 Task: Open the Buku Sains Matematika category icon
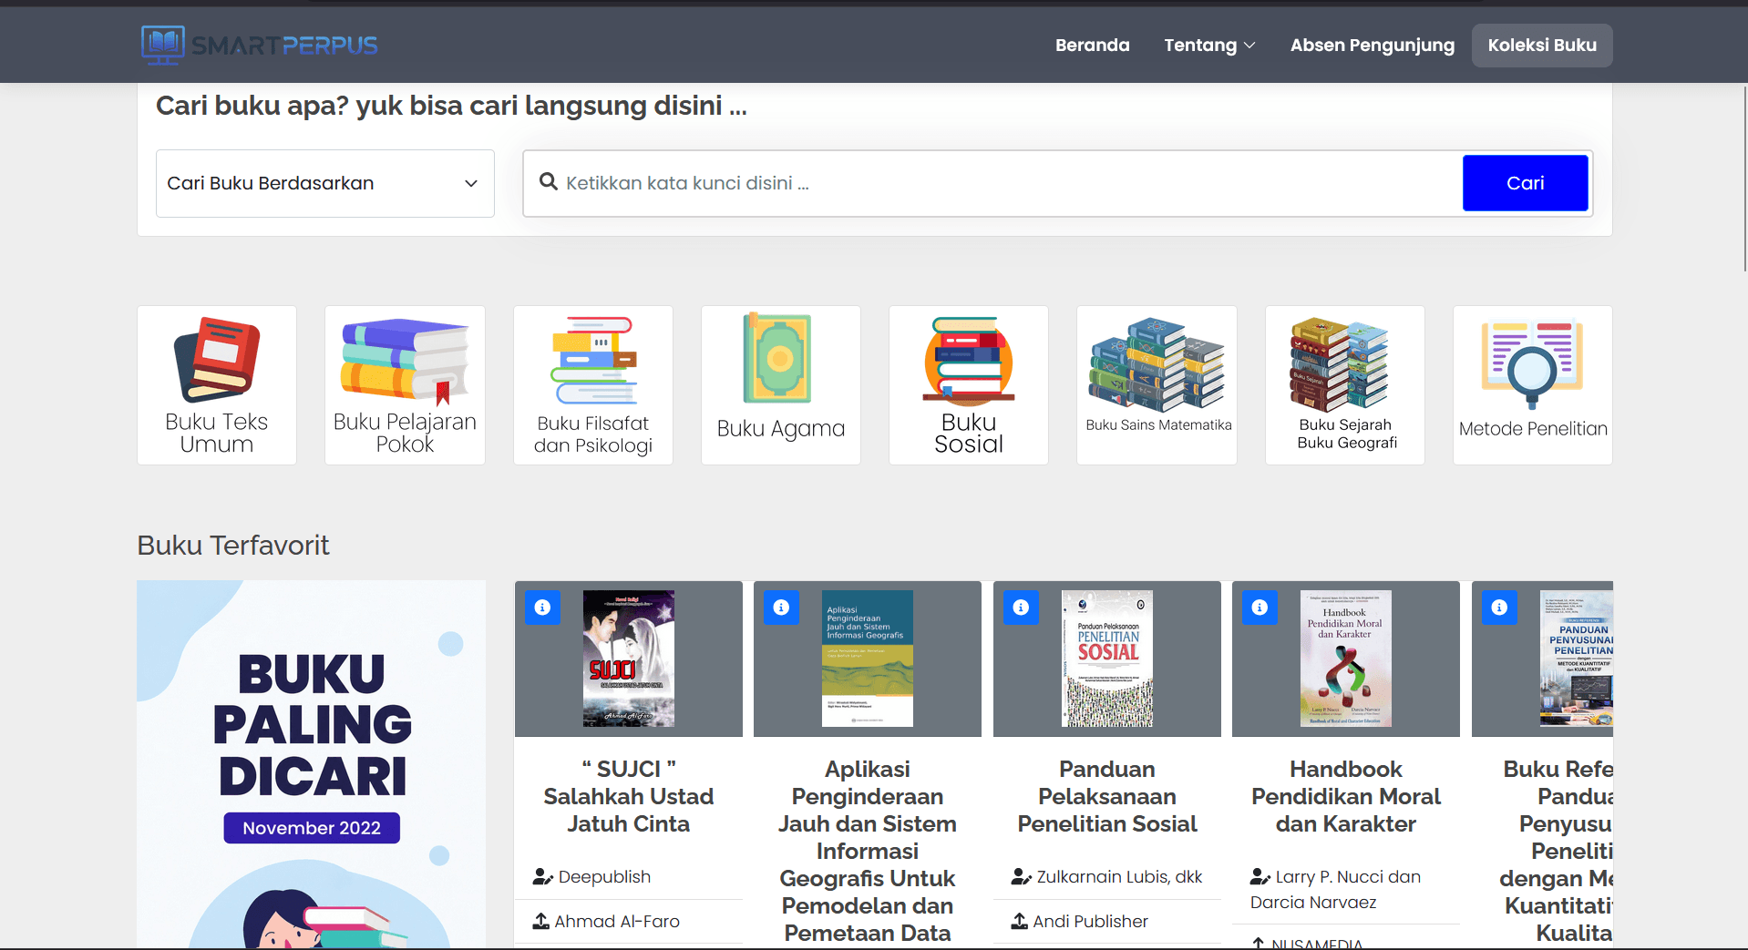coord(1157,385)
